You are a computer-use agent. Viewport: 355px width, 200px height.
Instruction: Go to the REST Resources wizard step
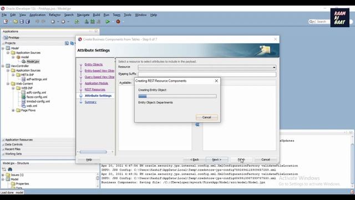click(95, 89)
